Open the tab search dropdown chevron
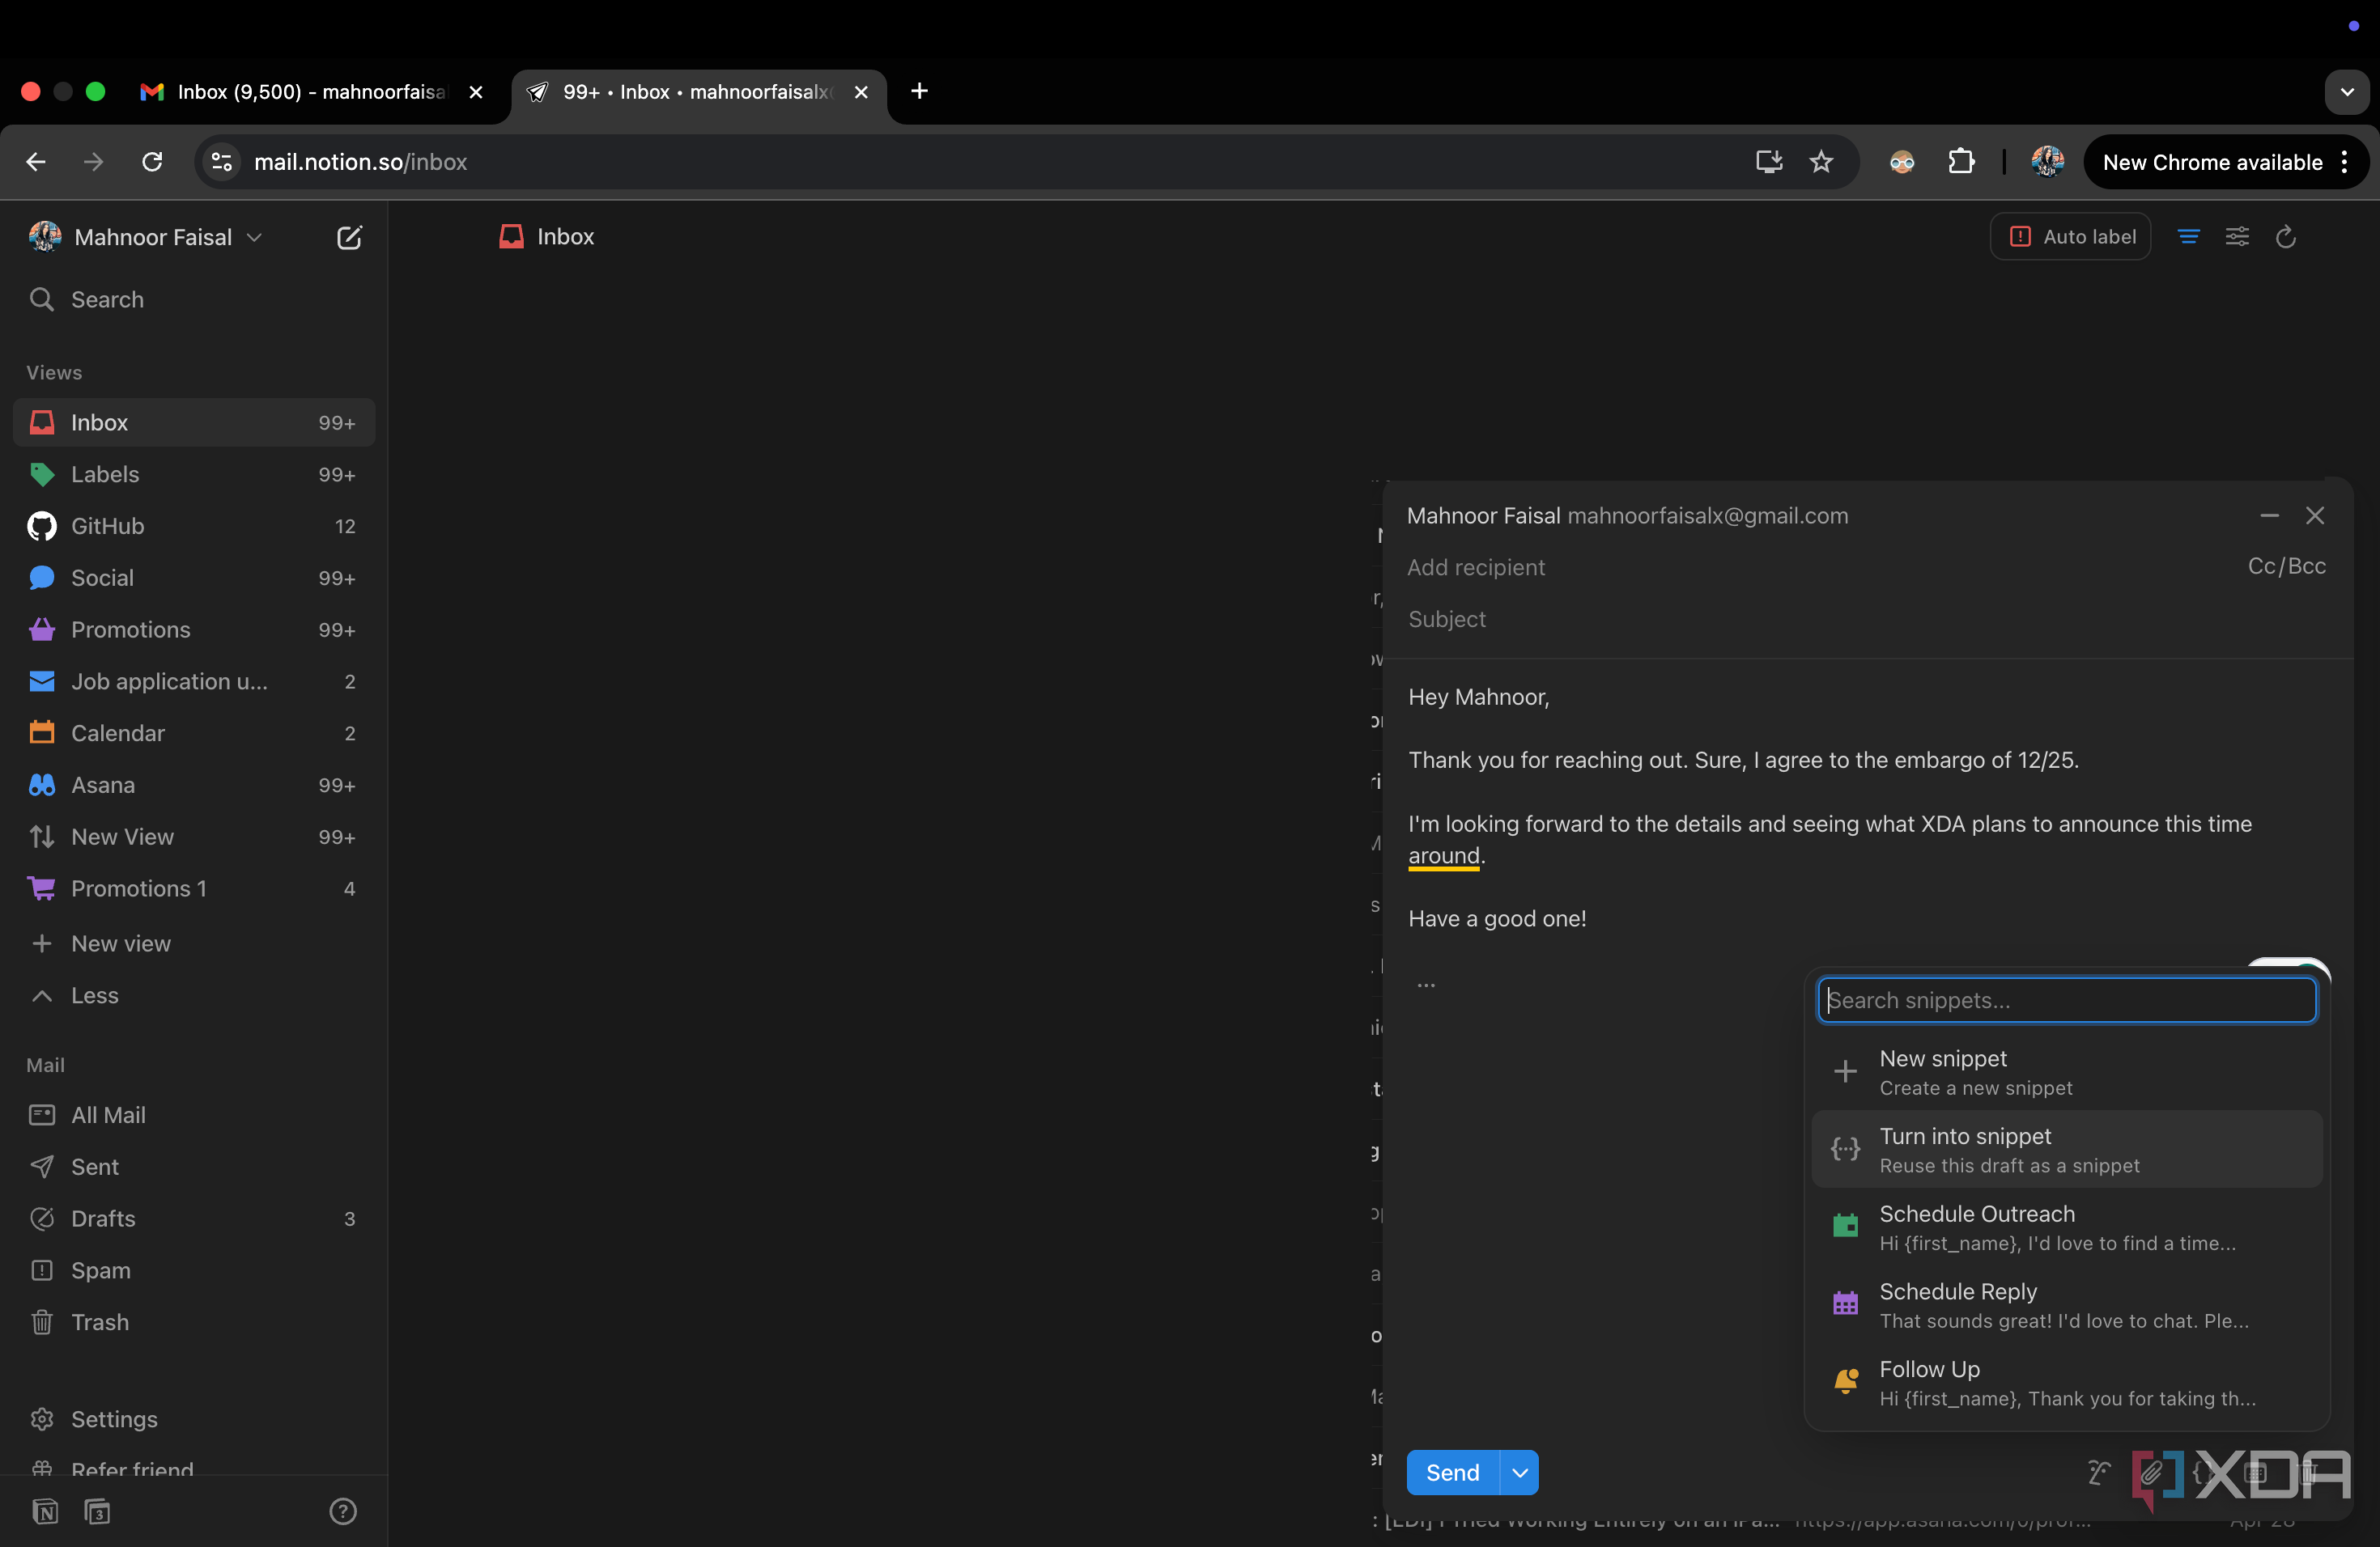This screenshot has width=2380, height=1547. coord(2347,92)
